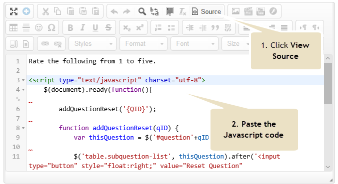This screenshot has width=338, height=184.
Task: Insert a bulleted list
Action: [171, 27]
